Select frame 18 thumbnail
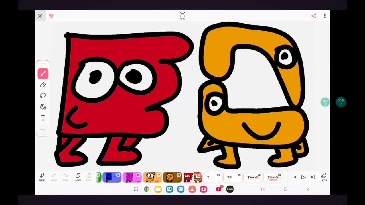Screen dimensions: 365x205 coord(172,177)
